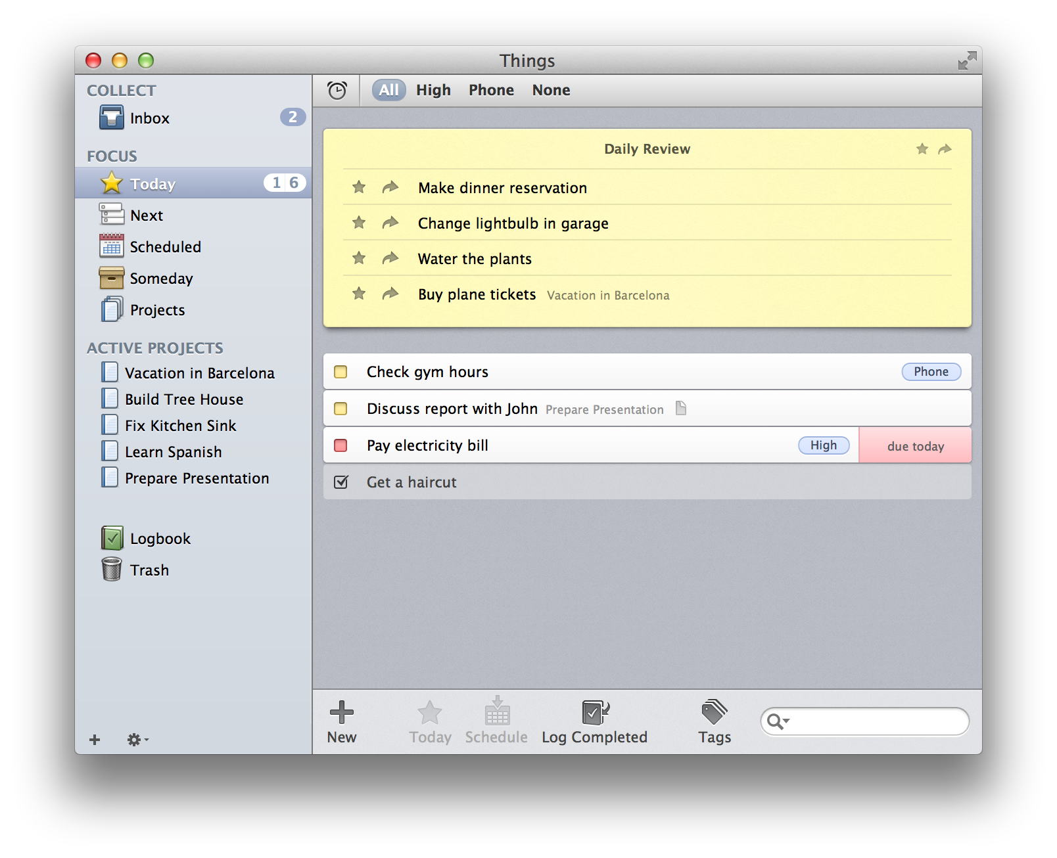This screenshot has height=858, width=1057.
Task: Open the Logbook icon
Action: pos(112,538)
